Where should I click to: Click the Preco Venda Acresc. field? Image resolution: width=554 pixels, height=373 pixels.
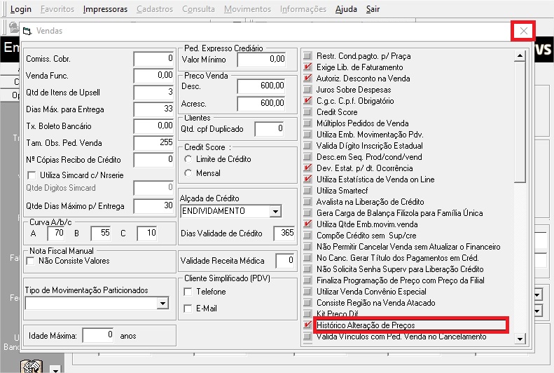[261, 104]
